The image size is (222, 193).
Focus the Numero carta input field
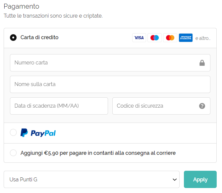[x=103, y=63]
